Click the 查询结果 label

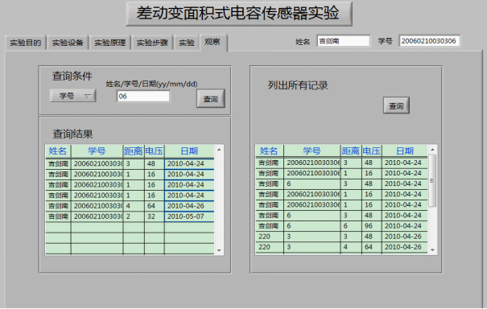[x=72, y=134]
